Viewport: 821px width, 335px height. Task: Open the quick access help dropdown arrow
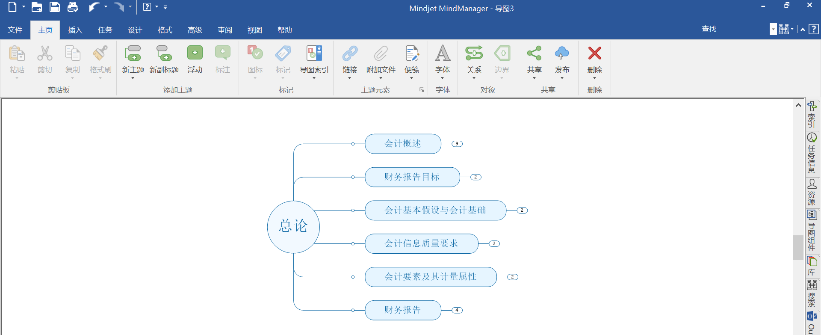tap(157, 7)
